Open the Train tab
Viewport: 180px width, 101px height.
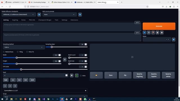coord(56,20)
